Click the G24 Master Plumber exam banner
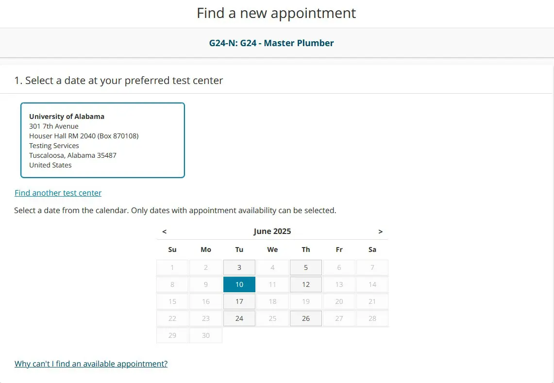554x383 pixels. 271,43
